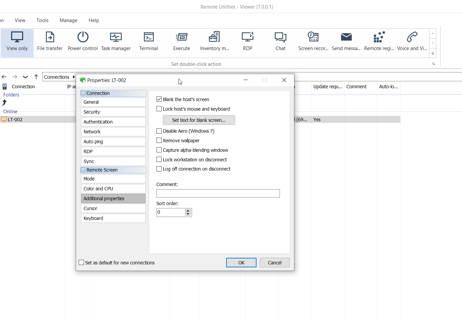Increase the Sort order value
This screenshot has width=462, height=321.
(x=188, y=211)
